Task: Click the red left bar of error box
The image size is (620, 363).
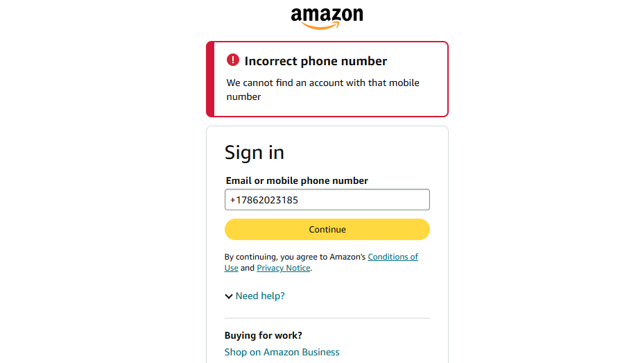Action: point(210,79)
